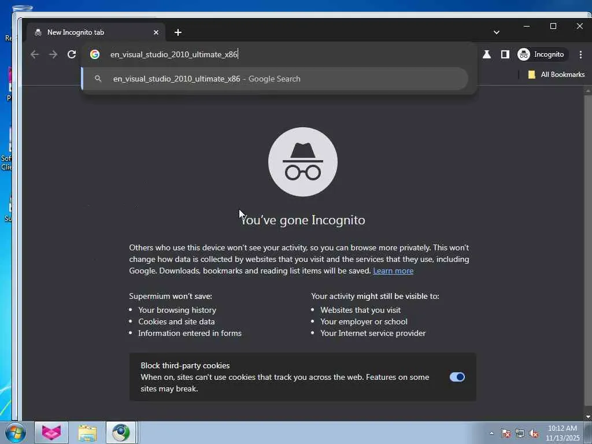Open the Chrome Labs flask icon
Screen dimensions: 592x444
487,54
